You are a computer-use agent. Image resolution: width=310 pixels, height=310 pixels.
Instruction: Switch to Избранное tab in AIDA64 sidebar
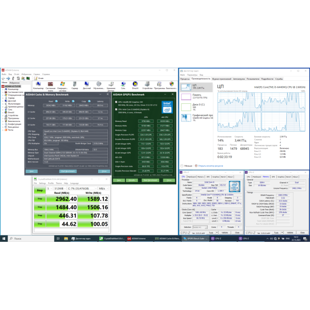coord(14,83)
